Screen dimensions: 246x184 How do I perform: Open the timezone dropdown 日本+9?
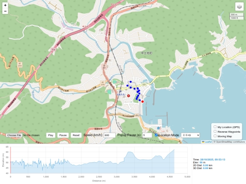click(x=190, y=135)
